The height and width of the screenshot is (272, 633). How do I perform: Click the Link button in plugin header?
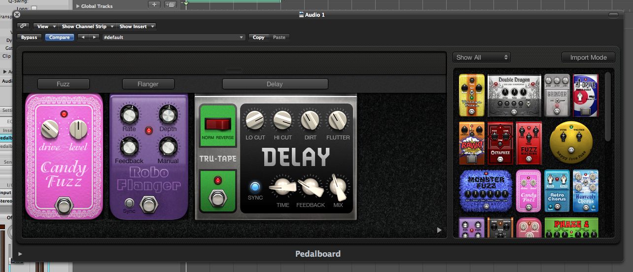[23, 26]
